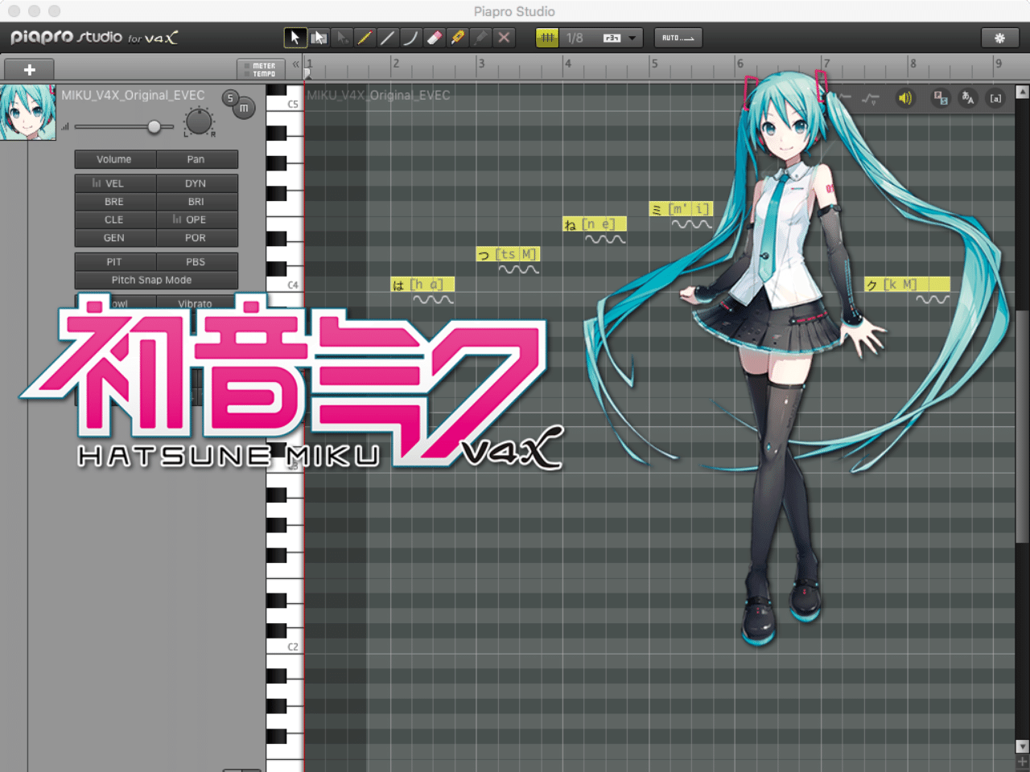Select the ね [n e] note
The width and height of the screenshot is (1030, 772).
(x=594, y=224)
